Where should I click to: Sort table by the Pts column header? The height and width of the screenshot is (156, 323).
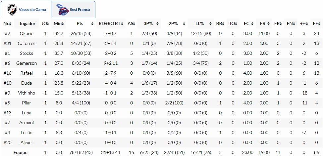point(80,24)
